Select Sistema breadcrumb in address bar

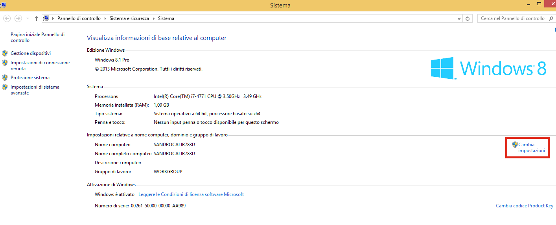click(x=166, y=18)
